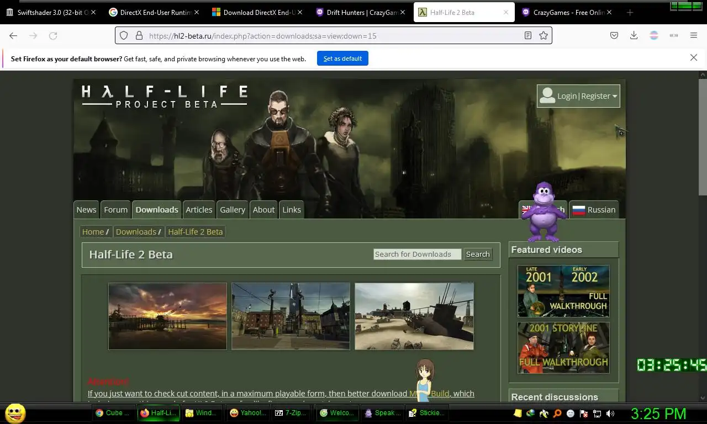Click the Half-Life 2 Beta breadcrumb
This screenshot has width=707, height=424.
(196, 232)
